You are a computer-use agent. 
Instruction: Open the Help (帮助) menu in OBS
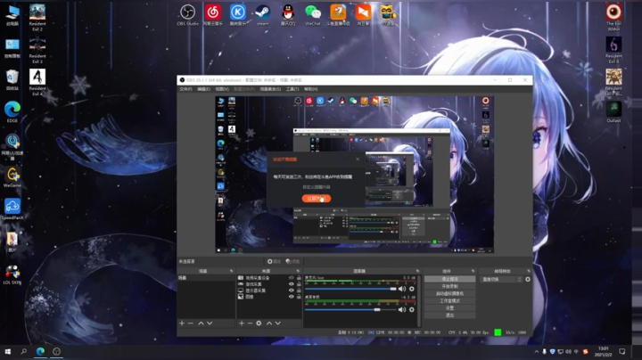point(311,89)
